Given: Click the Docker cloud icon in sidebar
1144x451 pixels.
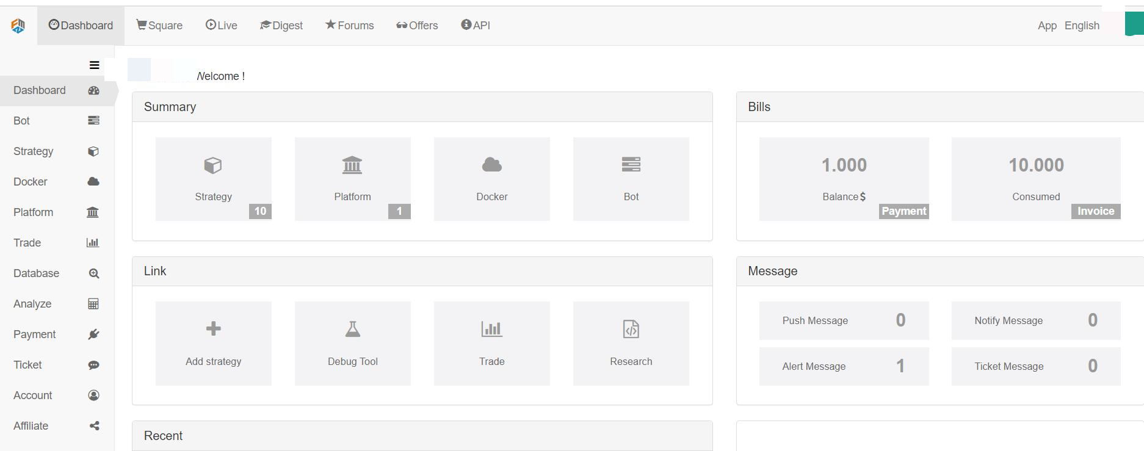Looking at the screenshot, I should click(93, 182).
